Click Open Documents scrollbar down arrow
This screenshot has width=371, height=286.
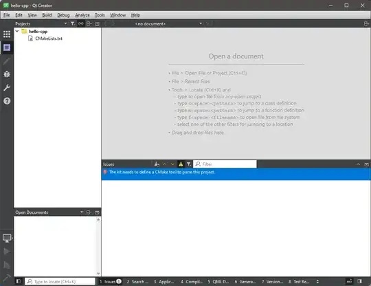(x=98, y=274)
